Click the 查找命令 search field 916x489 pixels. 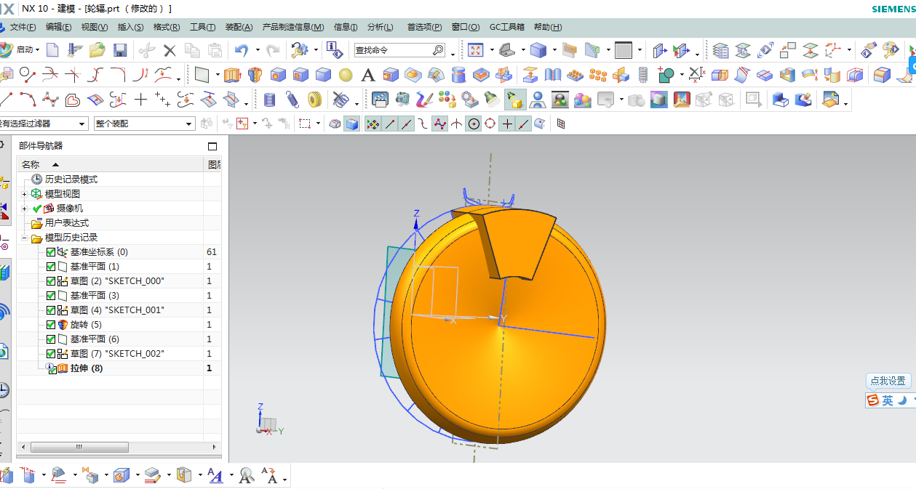[x=399, y=50]
